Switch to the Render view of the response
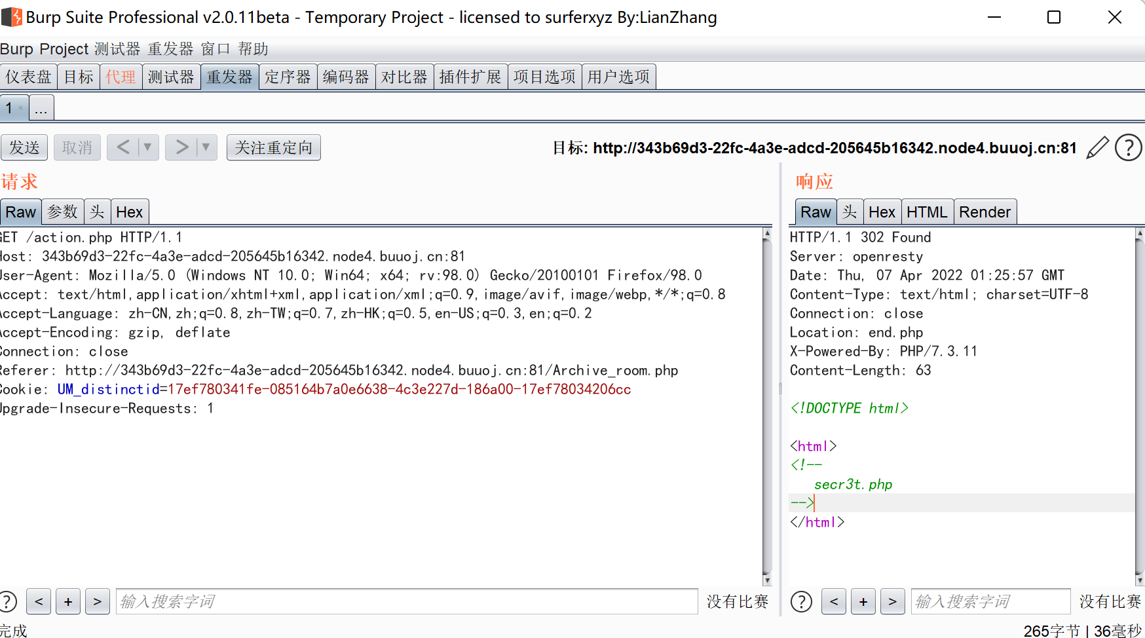This screenshot has width=1145, height=638. click(985, 211)
